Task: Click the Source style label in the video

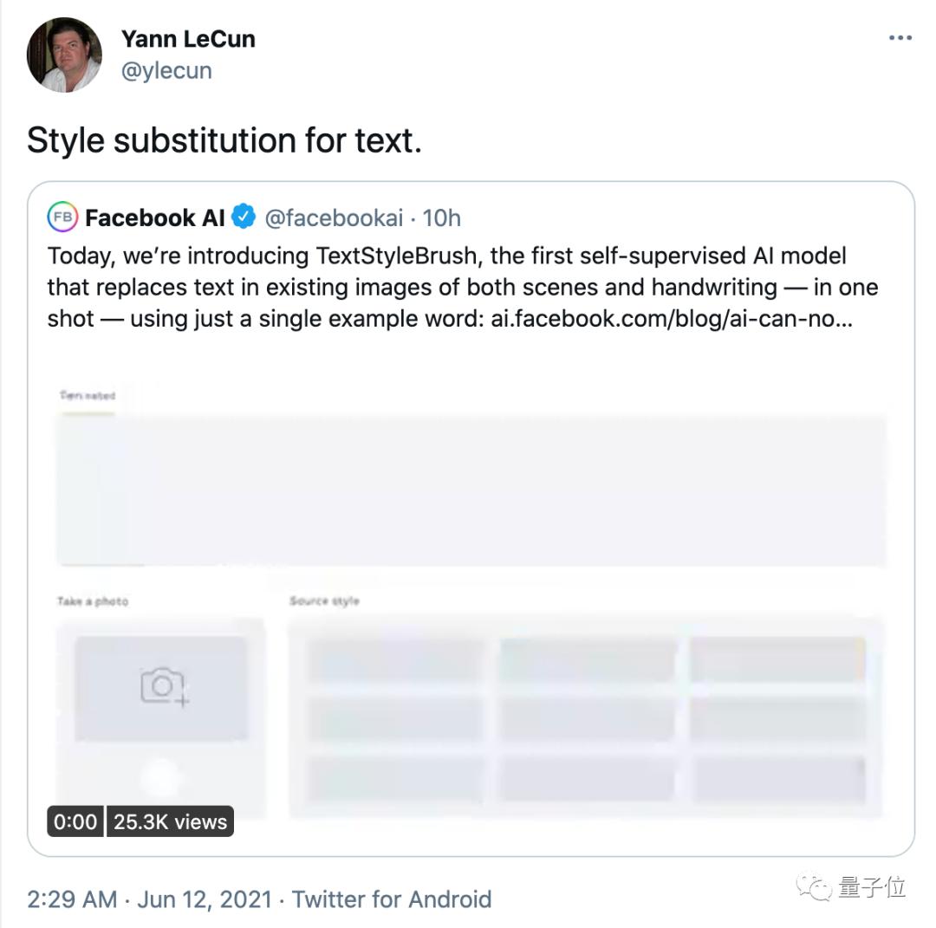Action: tap(324, 601)
